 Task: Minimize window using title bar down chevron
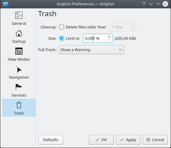point(151,4)
